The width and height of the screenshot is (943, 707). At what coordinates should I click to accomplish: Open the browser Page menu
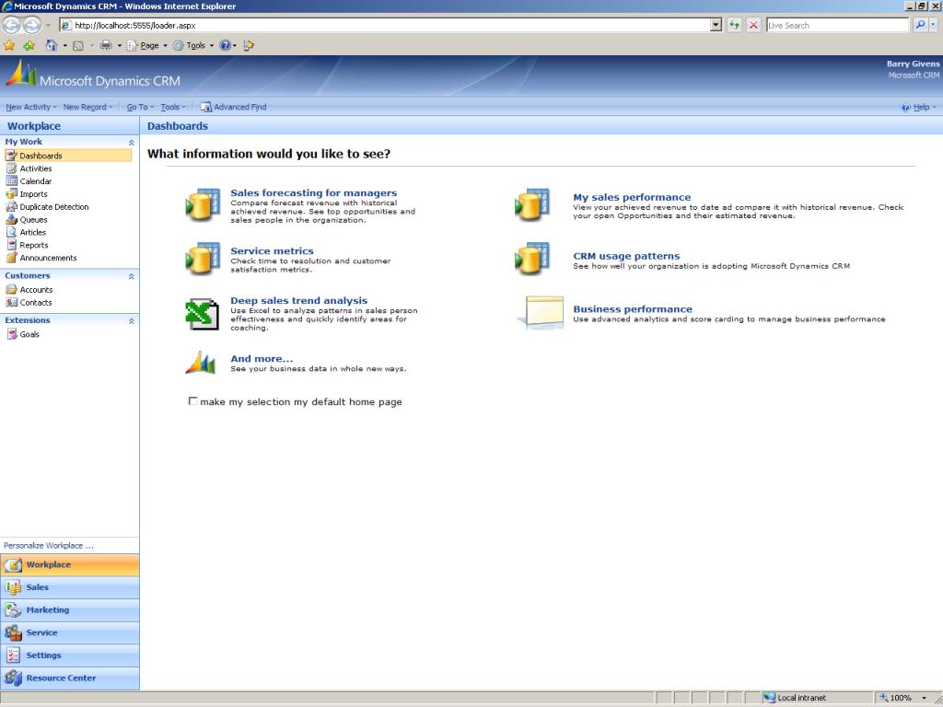coord(147,46)
